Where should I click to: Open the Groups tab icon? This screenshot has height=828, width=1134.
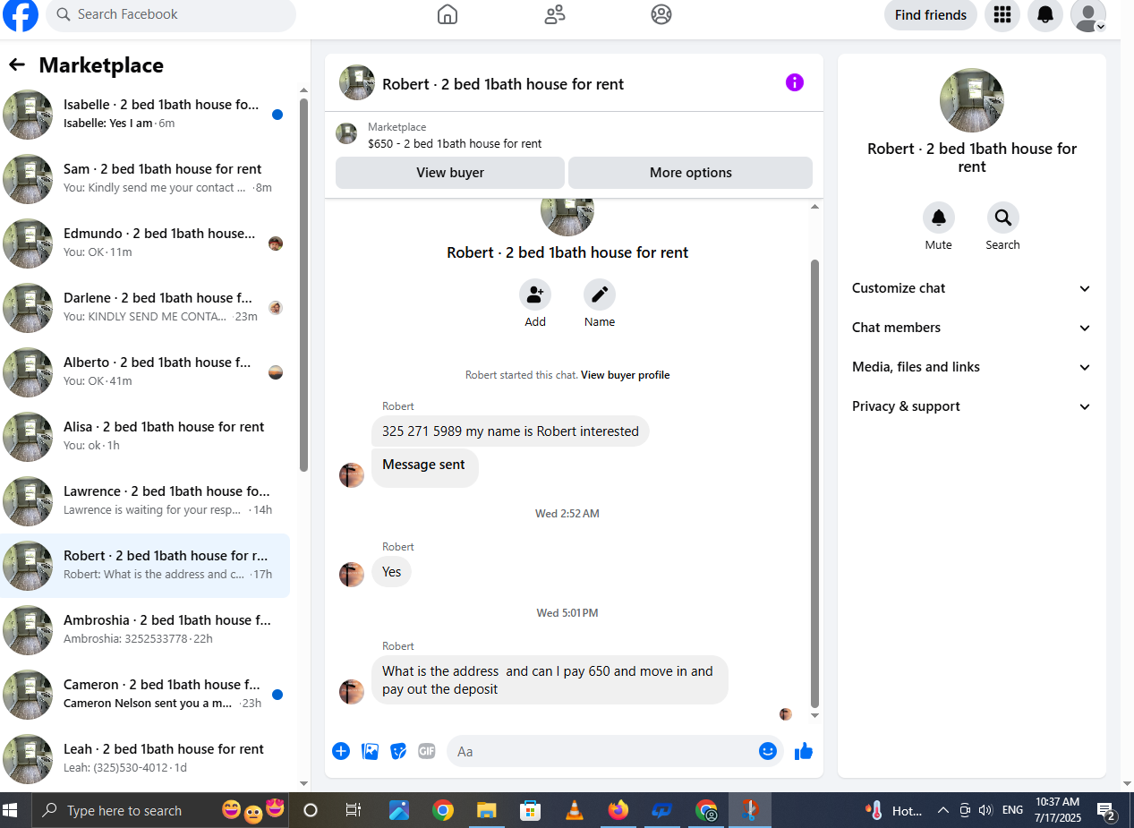point(661,14)
